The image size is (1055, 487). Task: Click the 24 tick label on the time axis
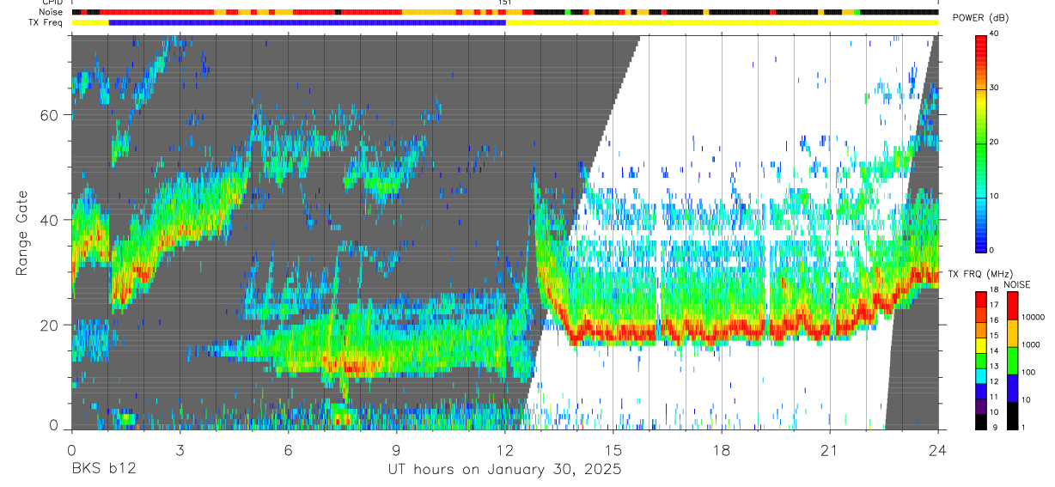[x=938, y=449]
